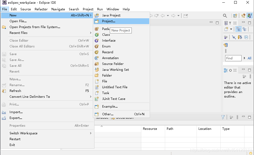Open the Source menu
This screenshot has width=254, height=155.
[x=26, y=9]
